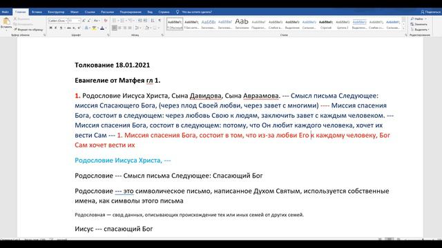
Task: Click the numbered list icon
Action: (122, 21)
